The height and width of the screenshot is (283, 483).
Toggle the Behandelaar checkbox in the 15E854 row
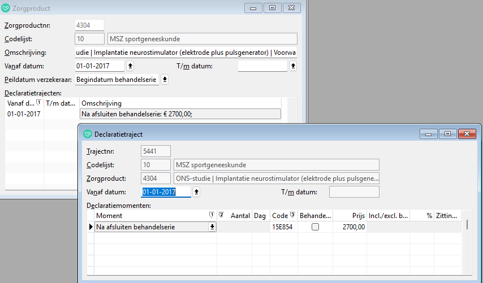[x=315, y=227]
